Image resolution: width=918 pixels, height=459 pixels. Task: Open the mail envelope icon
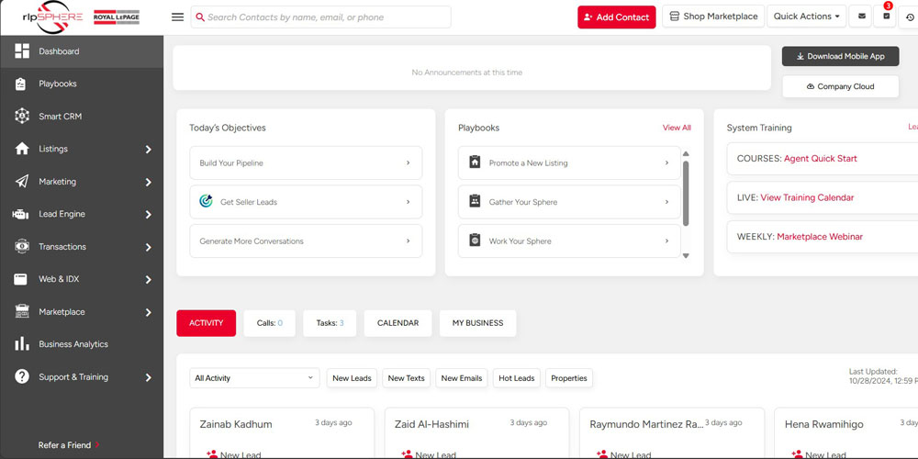point(860,17)
